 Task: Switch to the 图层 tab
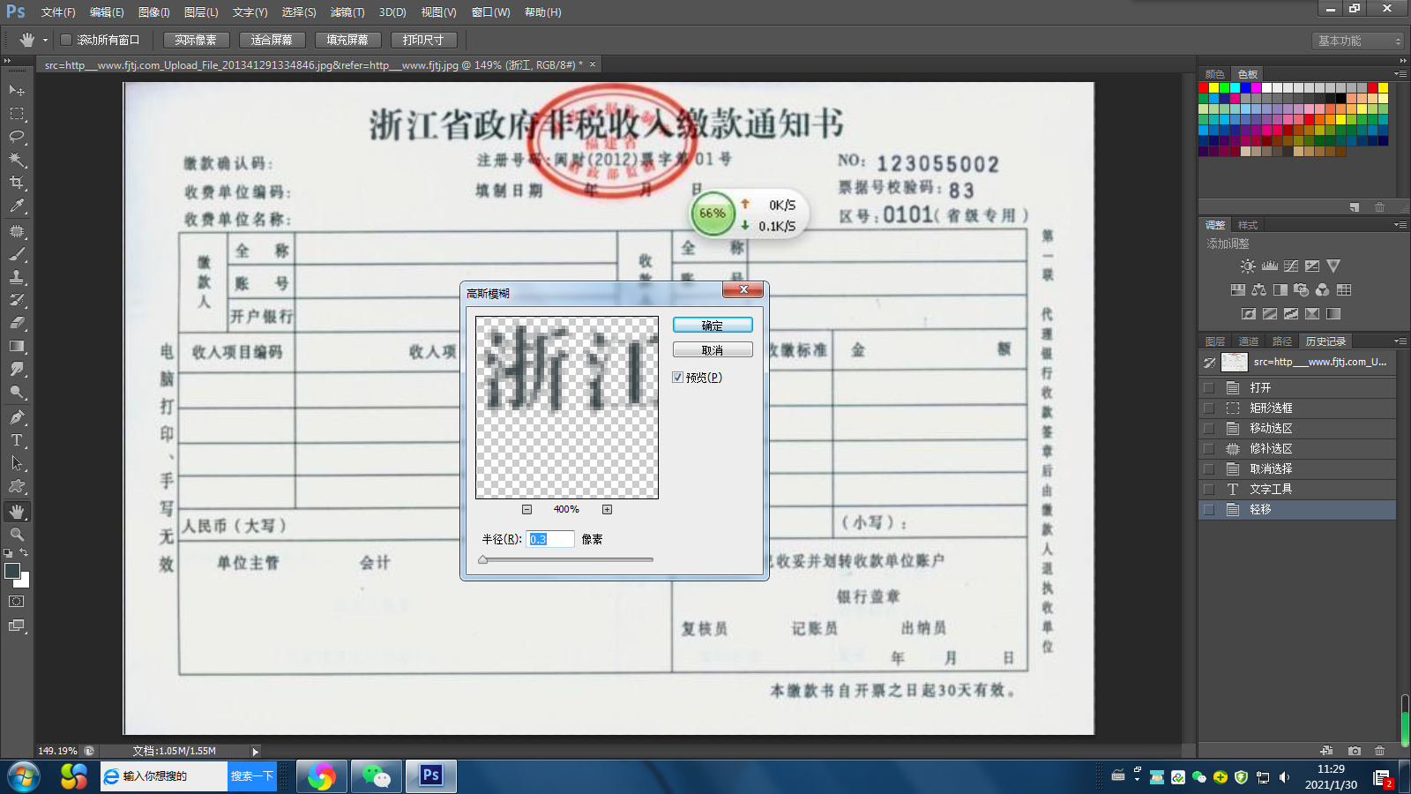[1215, 341]
